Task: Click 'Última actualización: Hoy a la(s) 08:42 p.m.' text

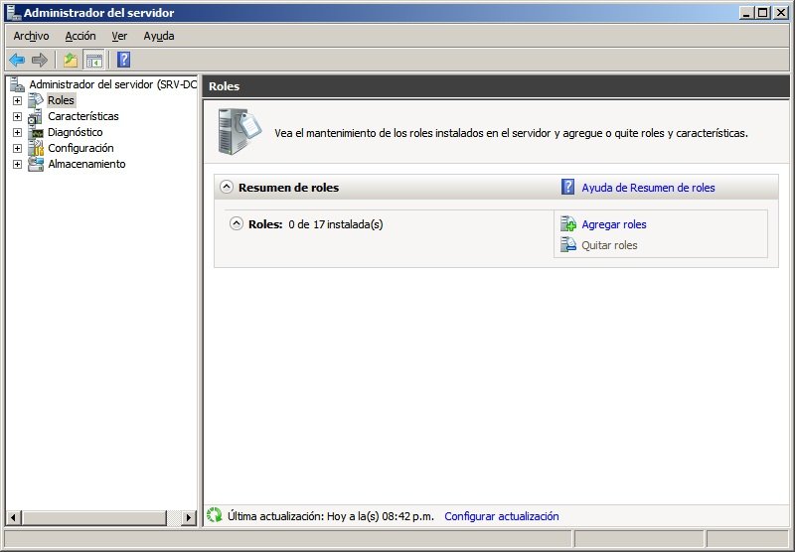Action: pos(331,516)
